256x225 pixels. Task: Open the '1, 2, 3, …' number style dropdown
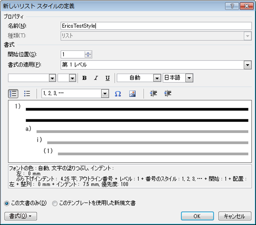(x=105, y=94)
